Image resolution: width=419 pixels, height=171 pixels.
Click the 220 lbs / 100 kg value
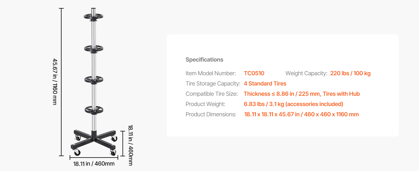tap(350, 73)
